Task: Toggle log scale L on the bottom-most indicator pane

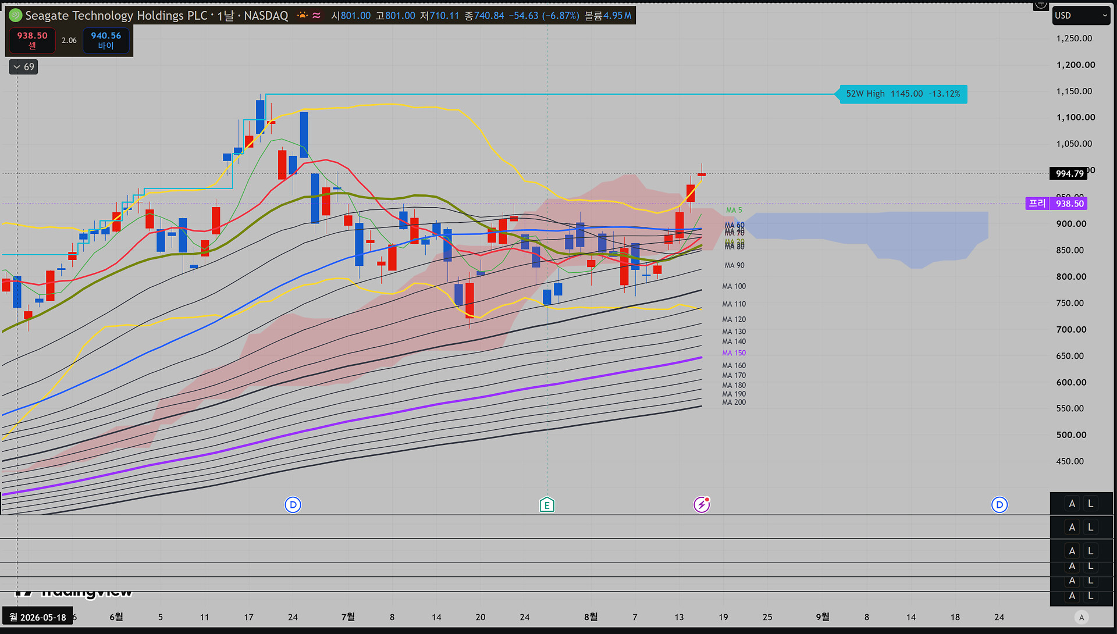Action: [x=1091, y=596]
